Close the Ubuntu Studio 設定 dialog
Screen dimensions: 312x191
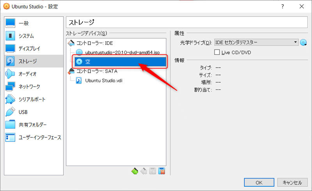coord(301,7)
